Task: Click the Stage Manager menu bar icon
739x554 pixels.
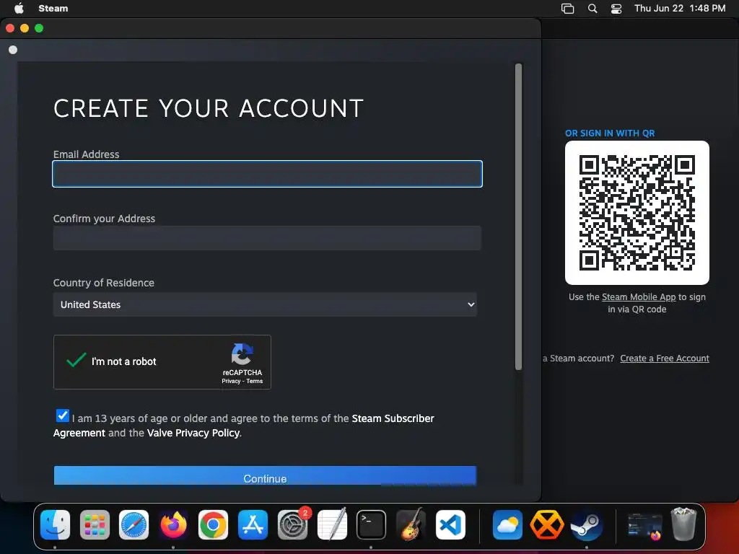Action: (567, 9)
